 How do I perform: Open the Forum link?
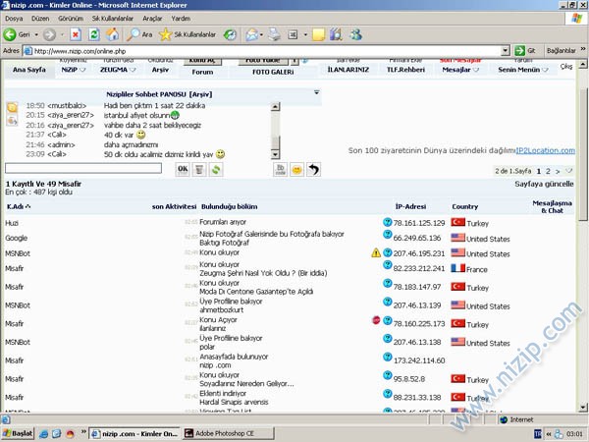pyautogui.click(x=202, y=72)
